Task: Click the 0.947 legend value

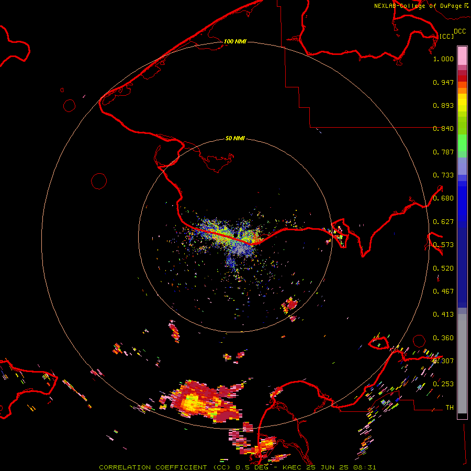Action: (443, 82)
